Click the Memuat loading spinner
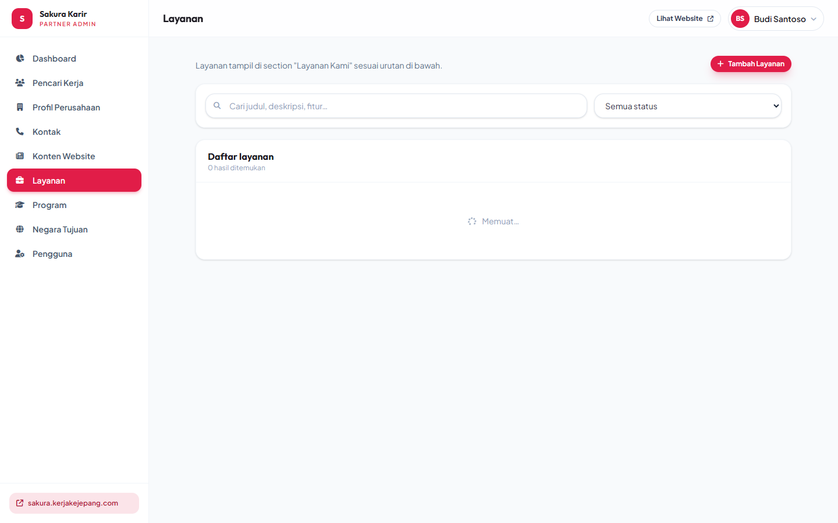 click(x=472, y=221)
